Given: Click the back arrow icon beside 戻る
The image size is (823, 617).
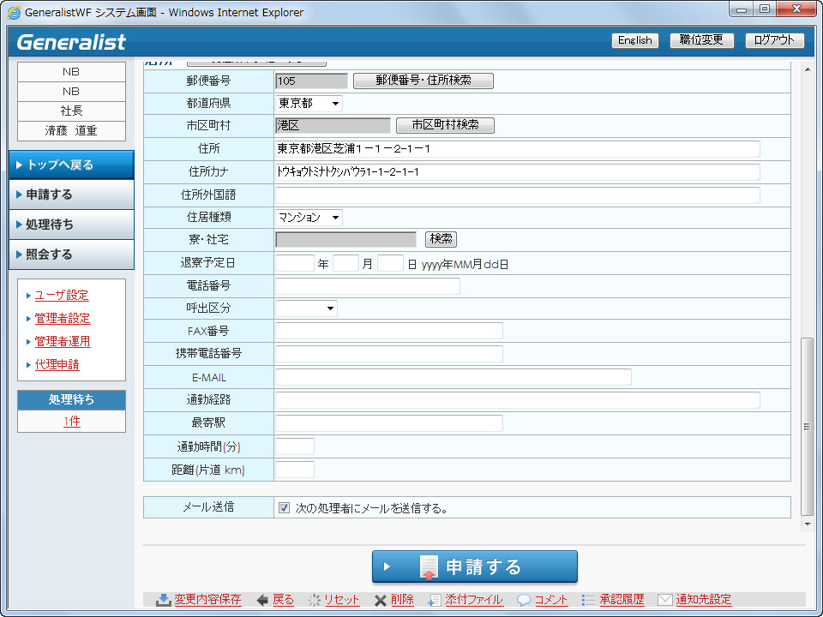Looking at the screenshot, I should tap(262, 600).
